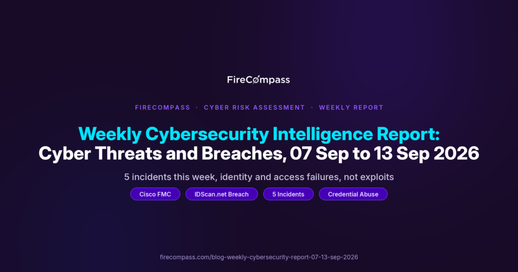
Task: Select the Cisco FMC tag pill
Action: (x=155, y=194)
